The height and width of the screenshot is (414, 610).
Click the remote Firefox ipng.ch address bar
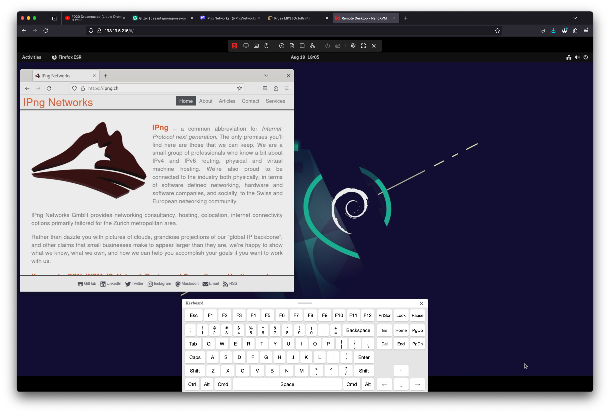point(157,88)
